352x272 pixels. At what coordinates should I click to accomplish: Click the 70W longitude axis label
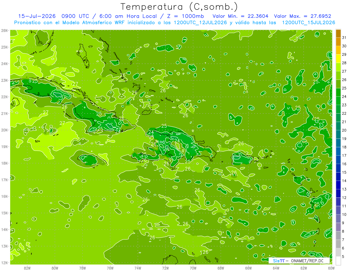pos(193,268)
